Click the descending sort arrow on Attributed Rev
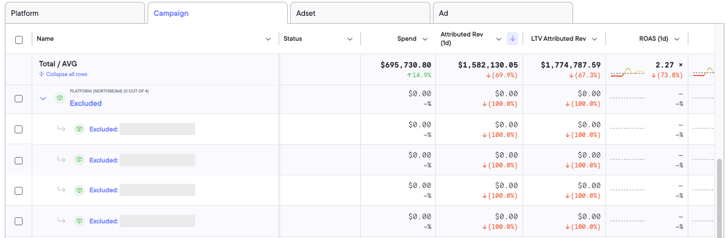The height and width of the screenshot is (238, 728). 512,39
